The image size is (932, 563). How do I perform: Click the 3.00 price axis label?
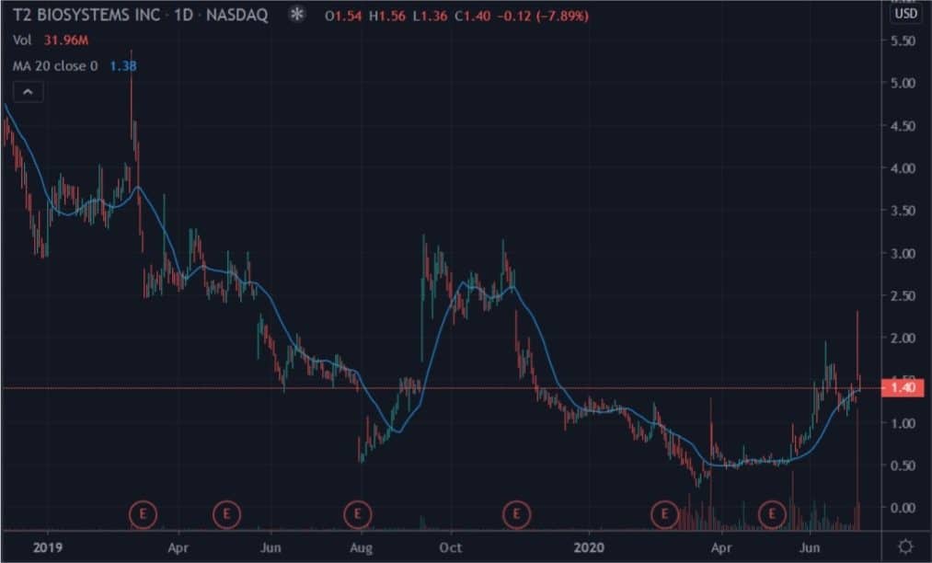[903, 253]
